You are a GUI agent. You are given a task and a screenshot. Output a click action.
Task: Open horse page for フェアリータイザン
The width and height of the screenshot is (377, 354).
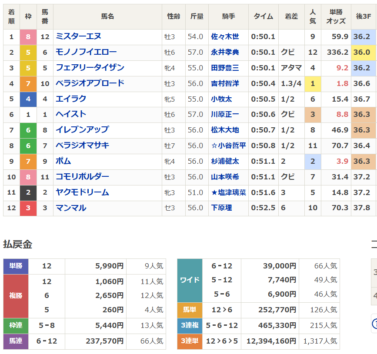[90, 67]
